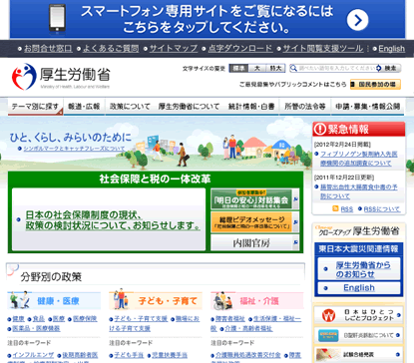Click the 健康・医療 doctor illustration
This screenshot has height=363, width=414.
coord(19,300)
